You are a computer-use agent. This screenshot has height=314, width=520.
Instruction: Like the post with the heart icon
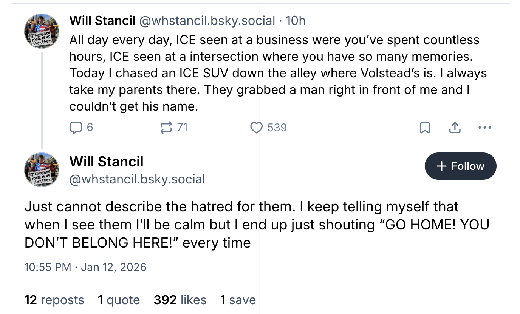click(257, 128)
